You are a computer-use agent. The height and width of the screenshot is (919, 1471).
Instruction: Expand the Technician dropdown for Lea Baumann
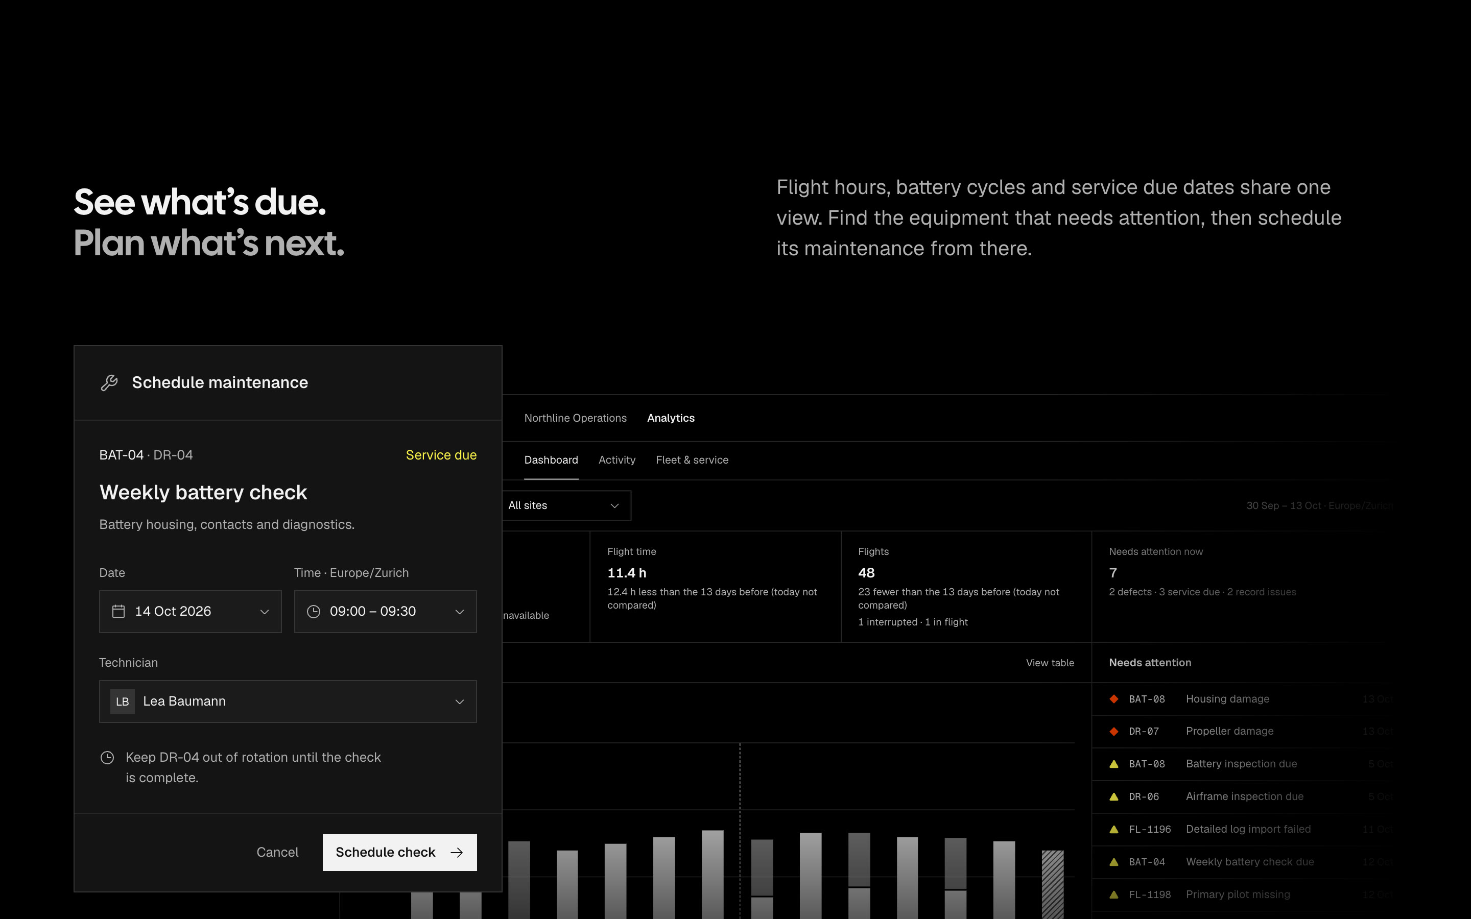point(288,702)
